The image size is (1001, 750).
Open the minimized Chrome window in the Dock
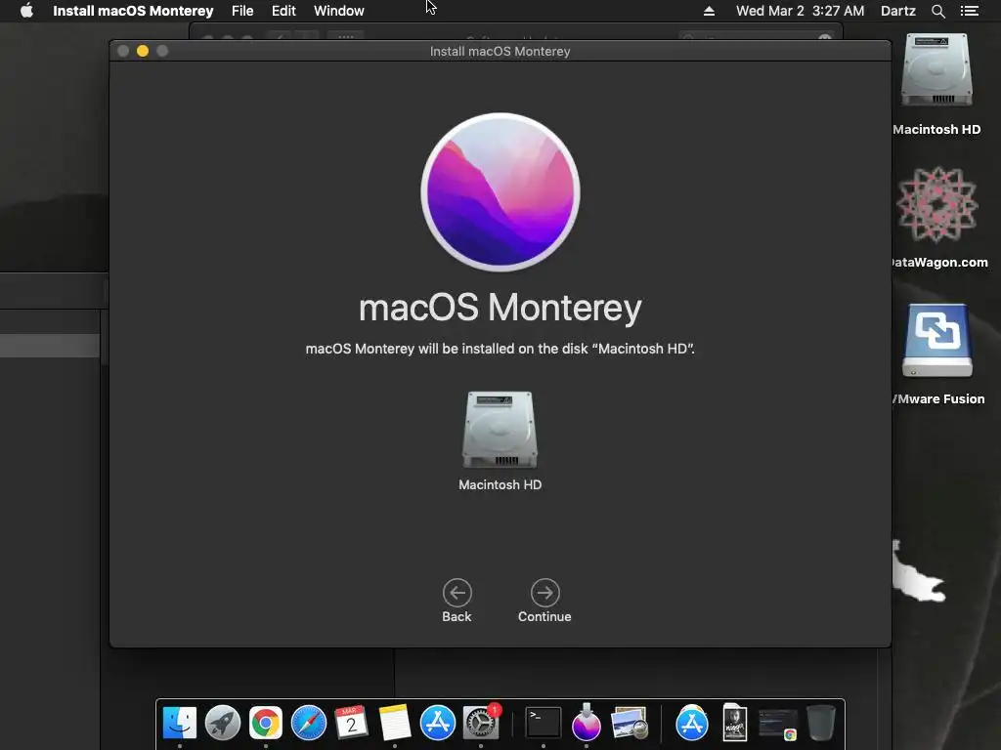(777, 724)
